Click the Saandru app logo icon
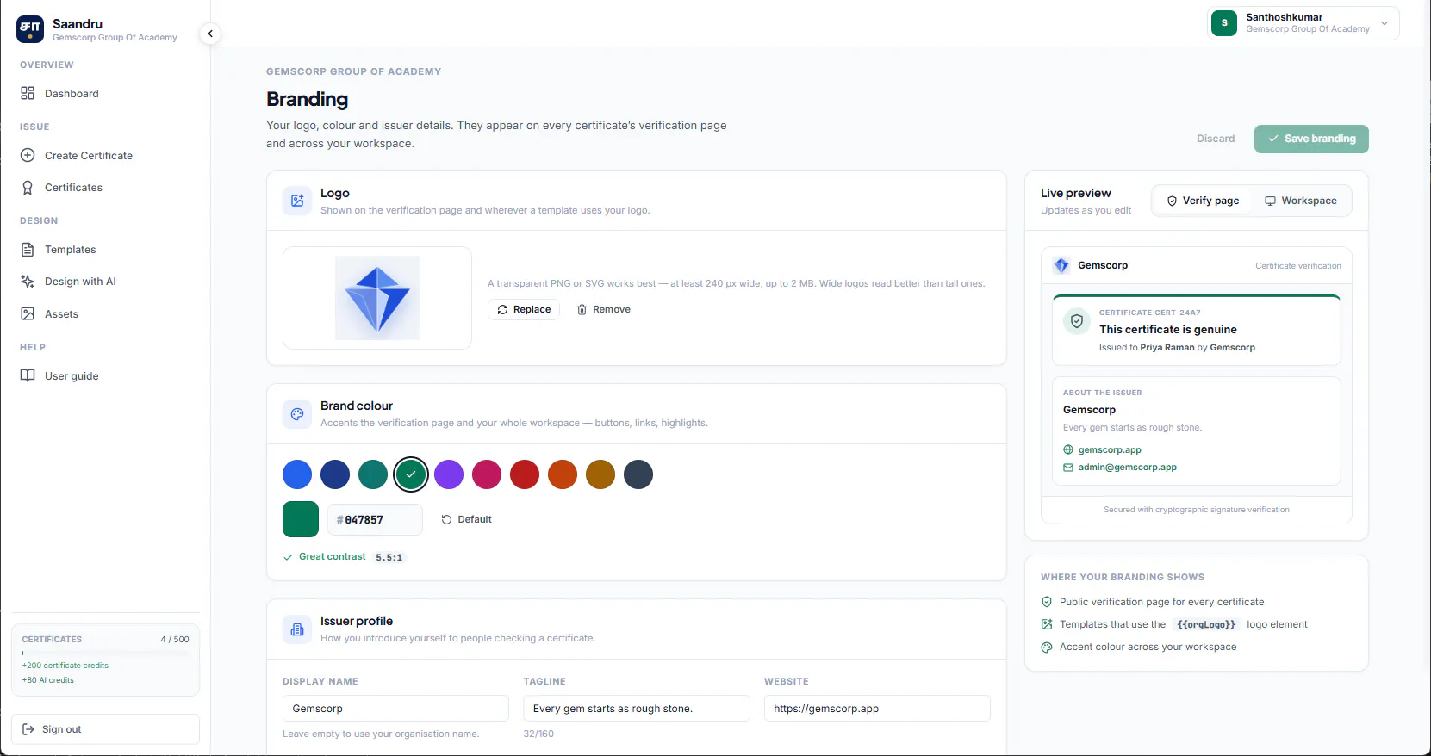The width and height of the screenshot is (1431, 756). point(30,29)
